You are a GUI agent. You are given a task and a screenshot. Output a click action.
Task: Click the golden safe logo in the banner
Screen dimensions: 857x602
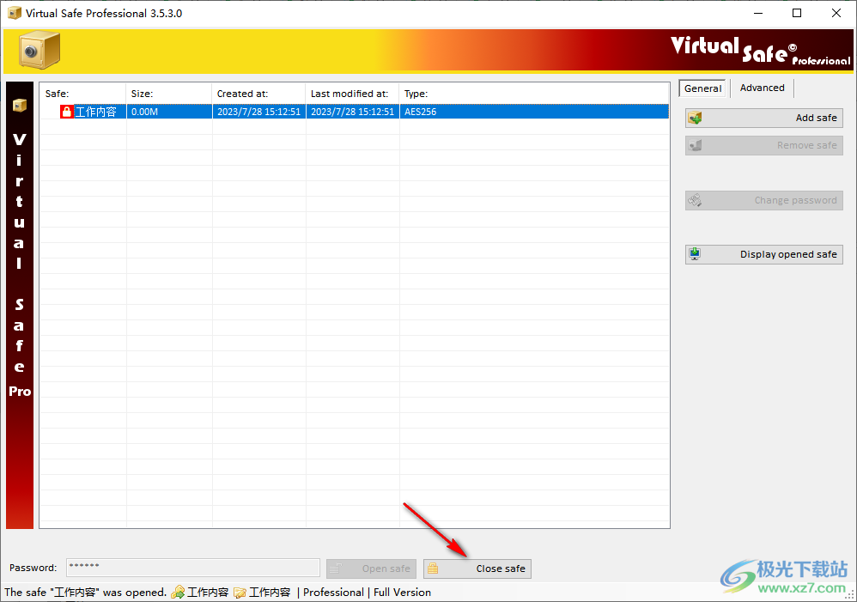point(40,51)
